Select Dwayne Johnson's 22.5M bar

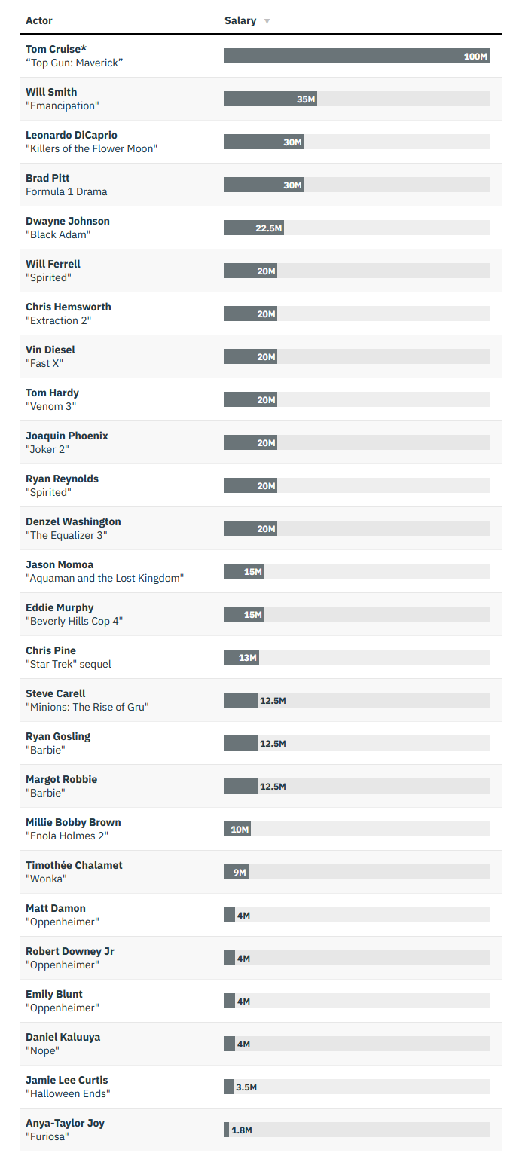(254, 228)
